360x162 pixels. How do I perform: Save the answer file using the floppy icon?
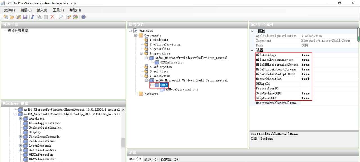[25, 17]
